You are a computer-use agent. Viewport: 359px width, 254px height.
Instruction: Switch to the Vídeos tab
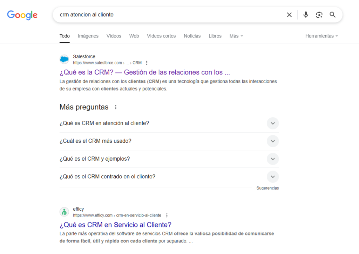tap(114, 36)
